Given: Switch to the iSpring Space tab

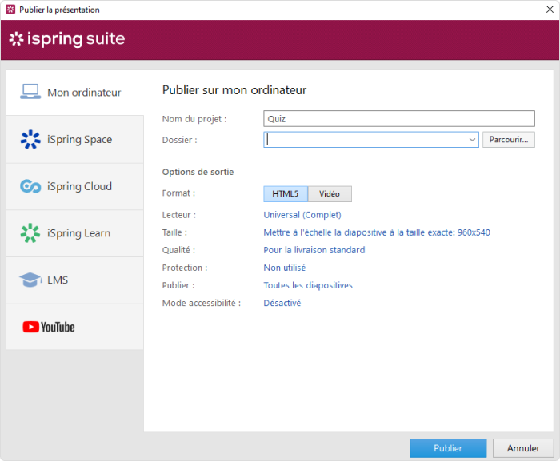Looking at the screenshot, I should coord(75,140).
